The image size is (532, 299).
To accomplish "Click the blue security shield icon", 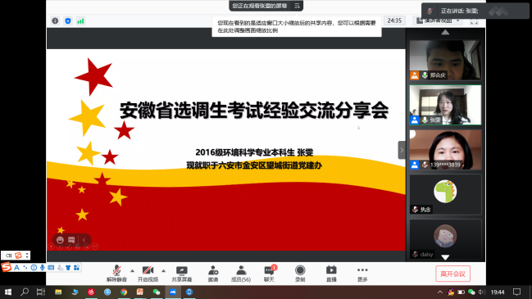I will 68,21.
